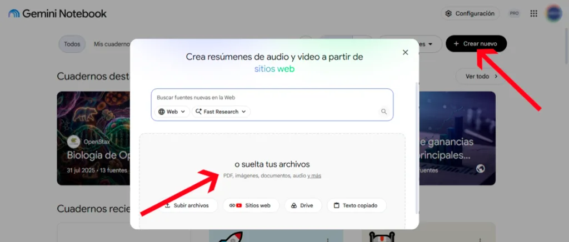Expand the Web source dropdown
Viewport: 569px width, 242px height.
(172, 112)
